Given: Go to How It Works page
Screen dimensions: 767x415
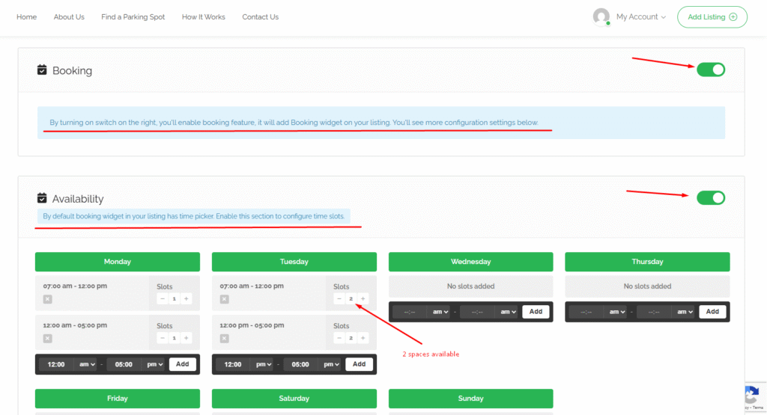Looking at the screenshot, I should [203, 16].
